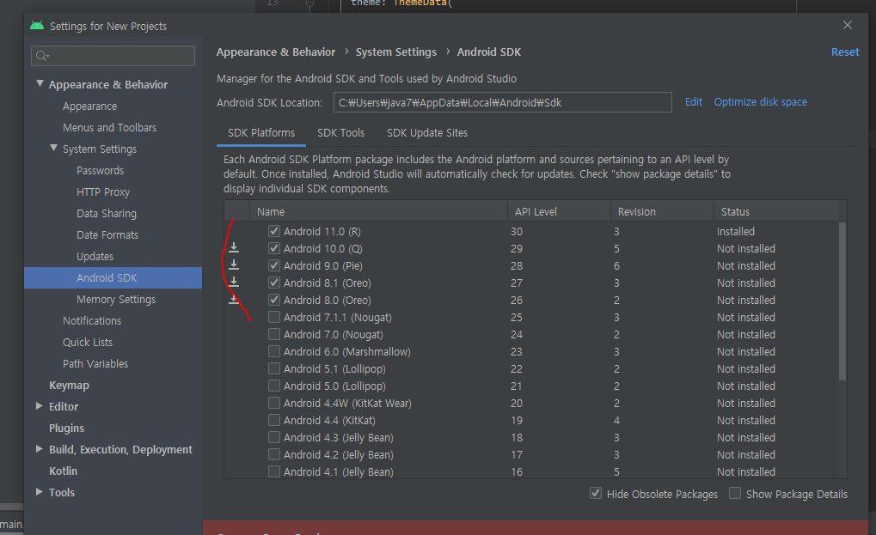876x535 pixels.
Task: Check Android 4.3 (Jelly Bean) checkbox
Action: click(x=273, y=437)
